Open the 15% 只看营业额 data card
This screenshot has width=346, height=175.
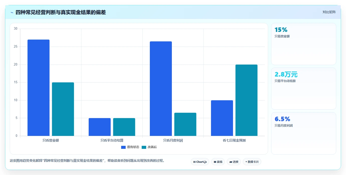coord(303,44)
